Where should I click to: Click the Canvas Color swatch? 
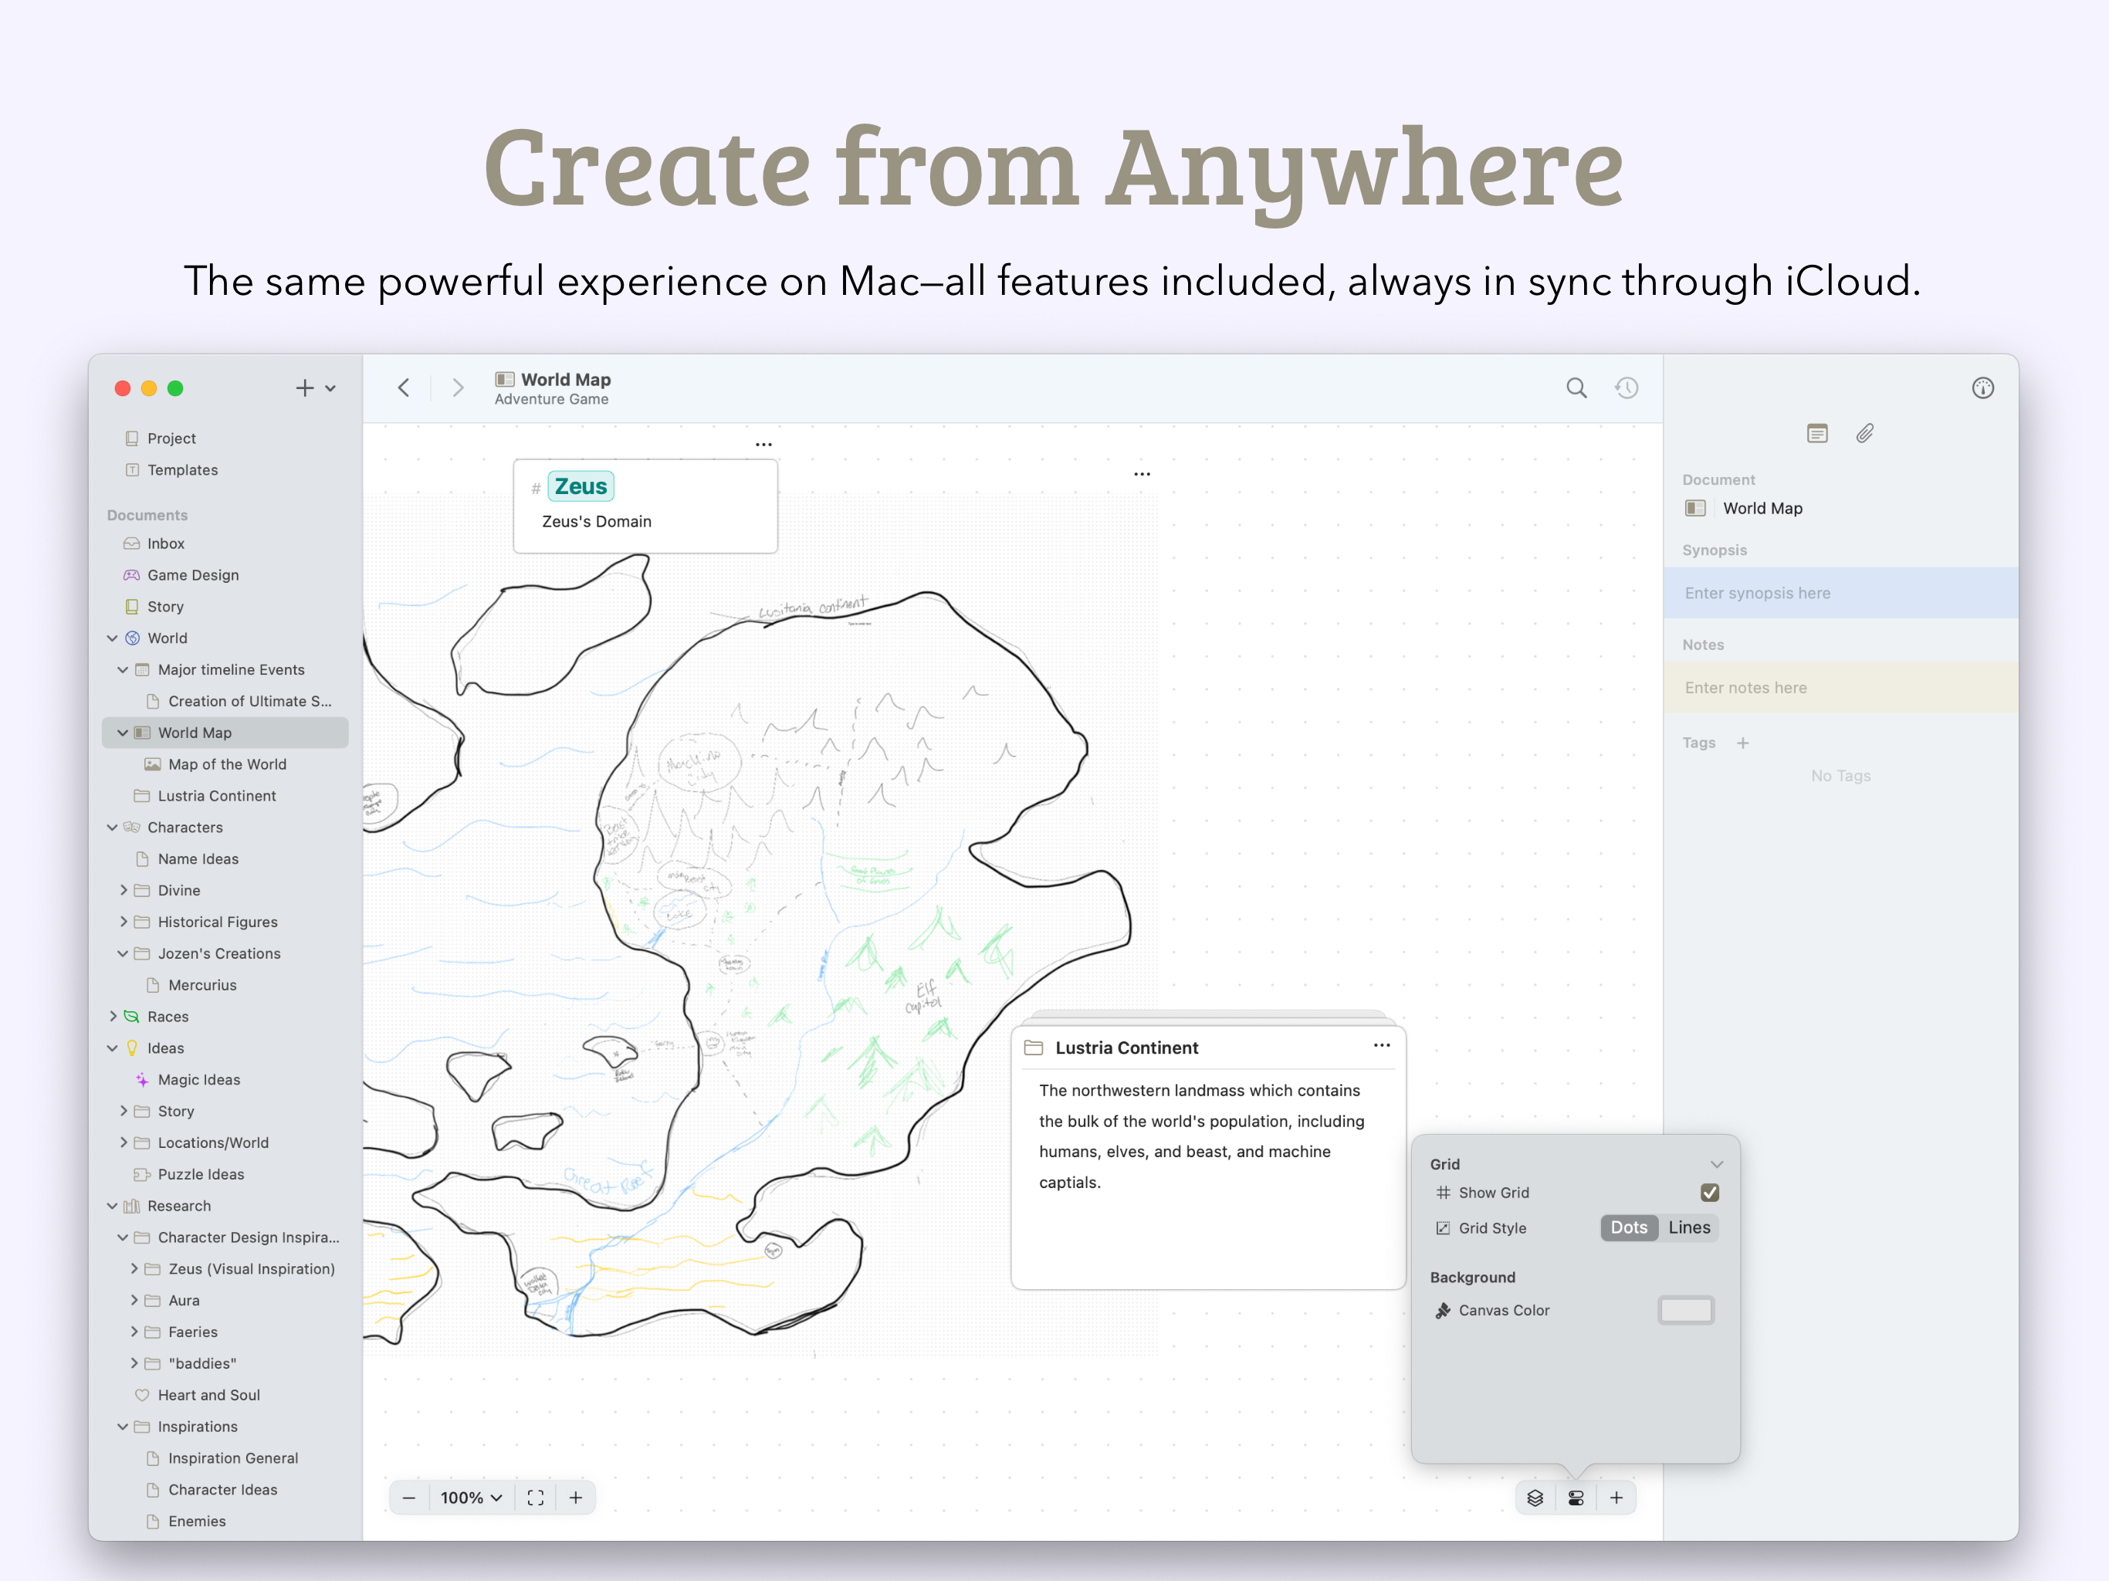[1686, 1311]
